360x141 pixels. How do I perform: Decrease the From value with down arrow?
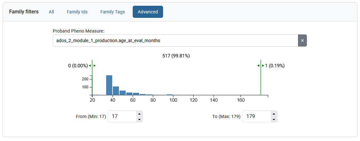(x=139, y=119)
